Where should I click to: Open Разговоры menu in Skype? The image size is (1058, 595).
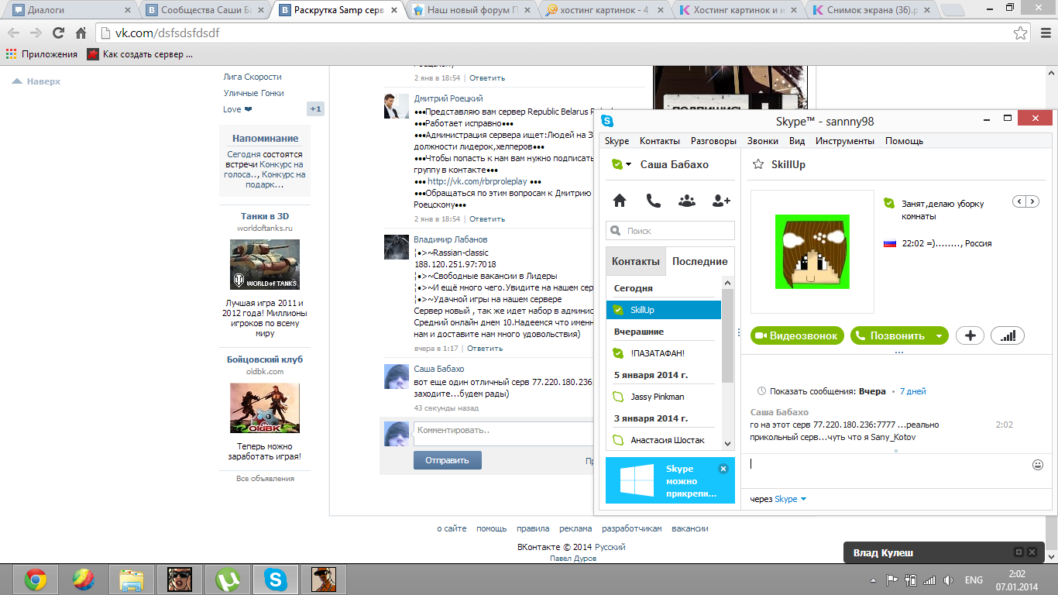713,141
